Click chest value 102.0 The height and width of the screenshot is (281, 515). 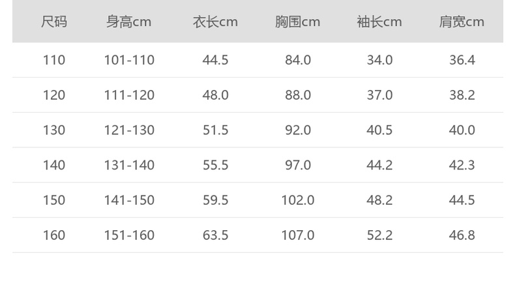coord(297,200)
